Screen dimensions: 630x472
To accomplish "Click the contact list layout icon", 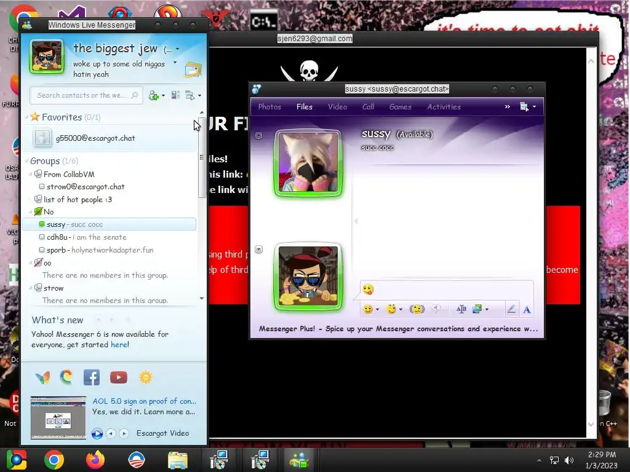I will [175, 95].
